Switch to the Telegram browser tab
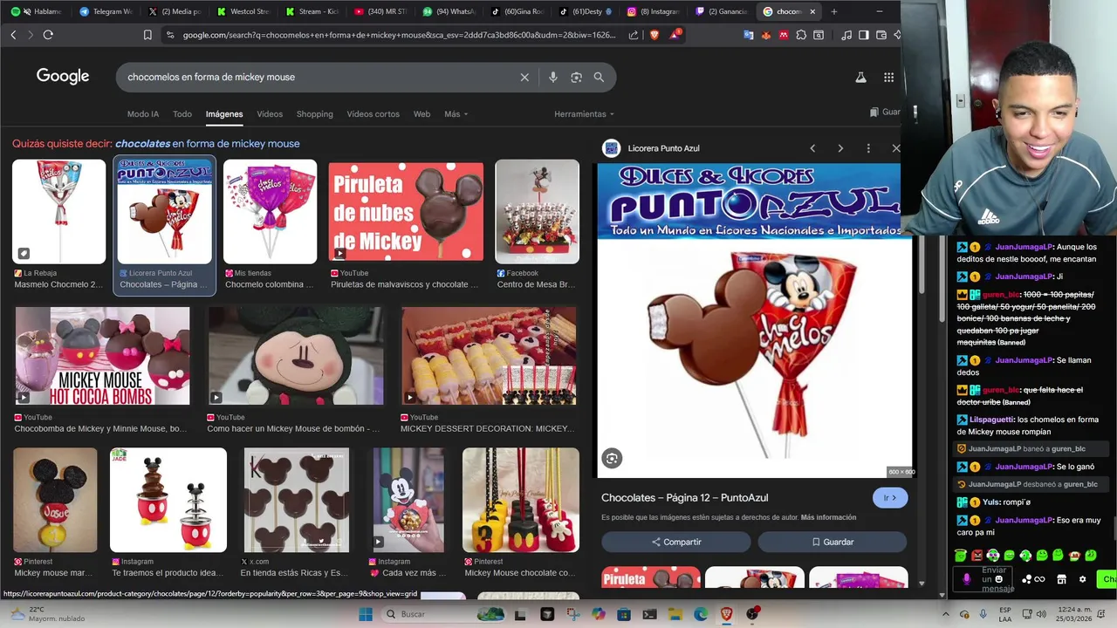This screenshot has height=628, width=1117. pyautogui.click(x=106, y=11)
